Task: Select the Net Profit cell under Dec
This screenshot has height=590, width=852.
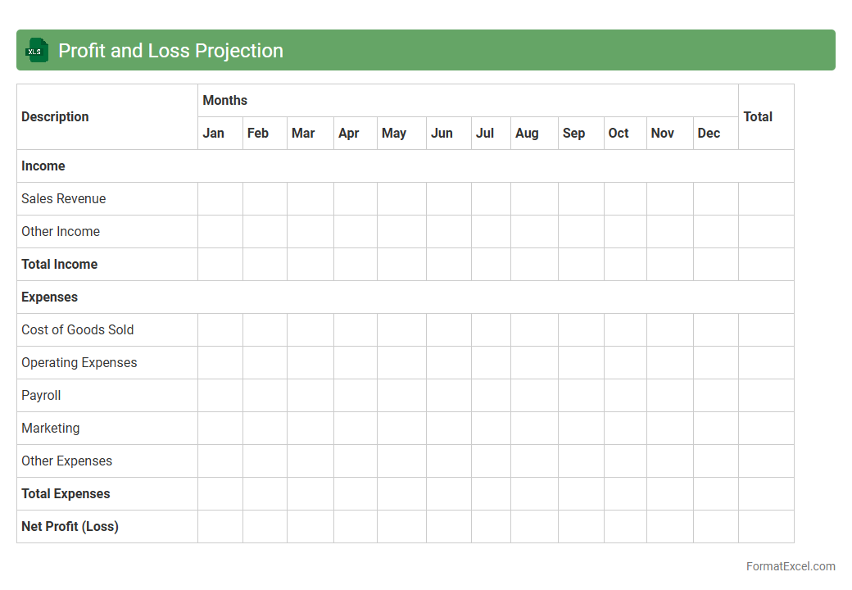Action: pyautogui.click(x=715, y=526)
